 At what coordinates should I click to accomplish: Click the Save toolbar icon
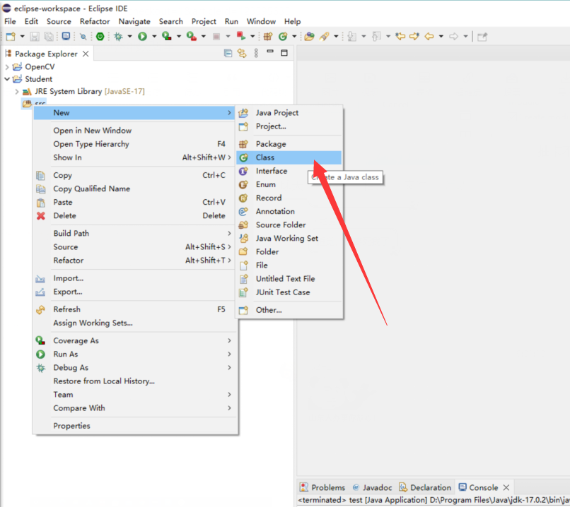pos(35,36)
